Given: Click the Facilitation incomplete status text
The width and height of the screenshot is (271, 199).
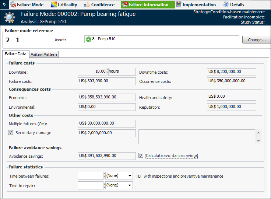Looking at the screenshot, I should pos(244,17).
